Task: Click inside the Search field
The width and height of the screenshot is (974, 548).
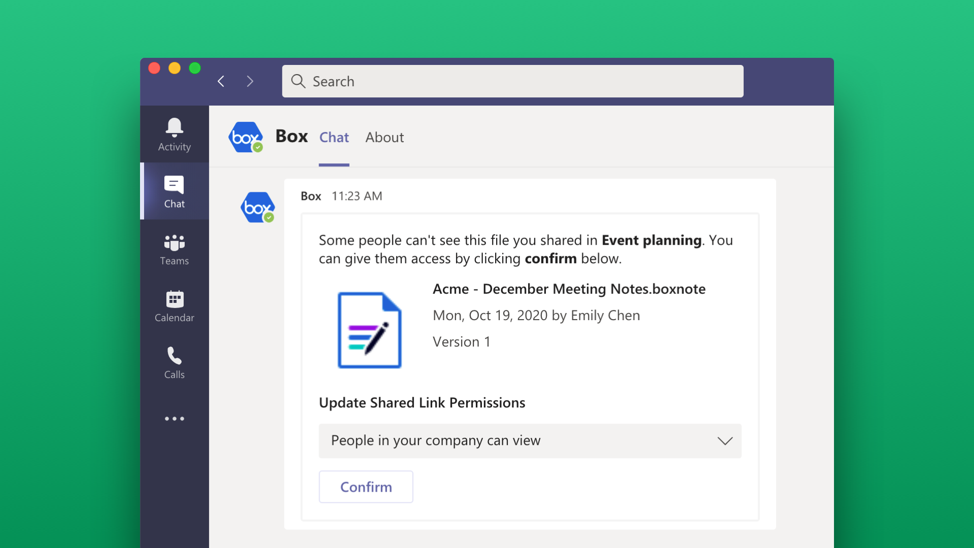Action: (x=507, y=81)
